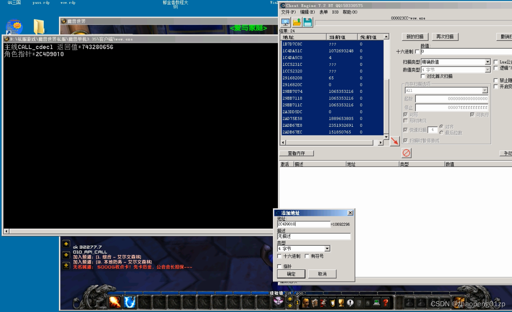Image resolution: width=512 pixels, height=312 pixels.
Task: Enable the 指针 pointer checkbox
Action: click(280, 267)
